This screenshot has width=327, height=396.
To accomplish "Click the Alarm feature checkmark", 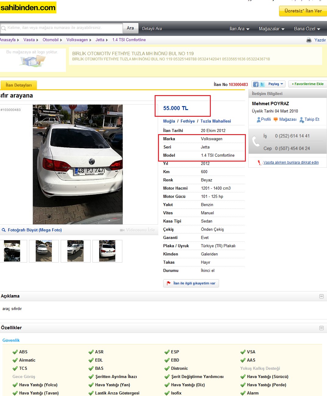I will pos(243,393).
